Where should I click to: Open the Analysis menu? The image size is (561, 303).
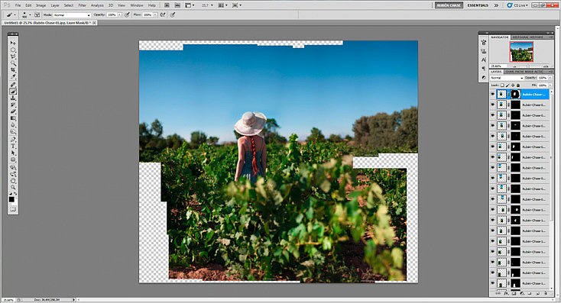[97, 5]
